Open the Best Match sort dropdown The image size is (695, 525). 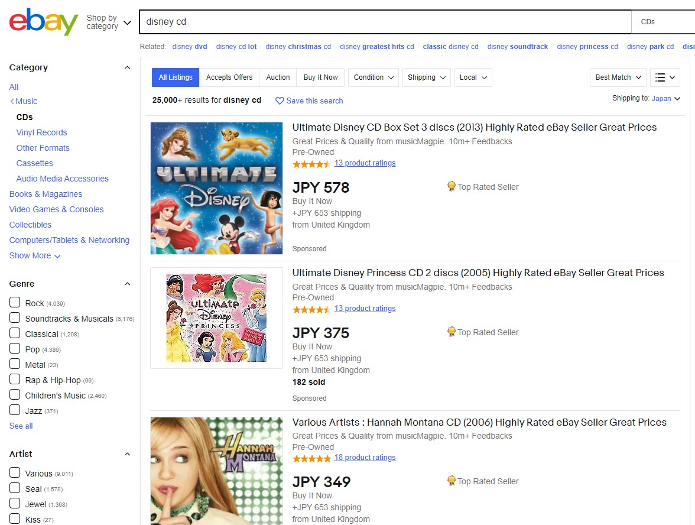click(x=618, y=77)
